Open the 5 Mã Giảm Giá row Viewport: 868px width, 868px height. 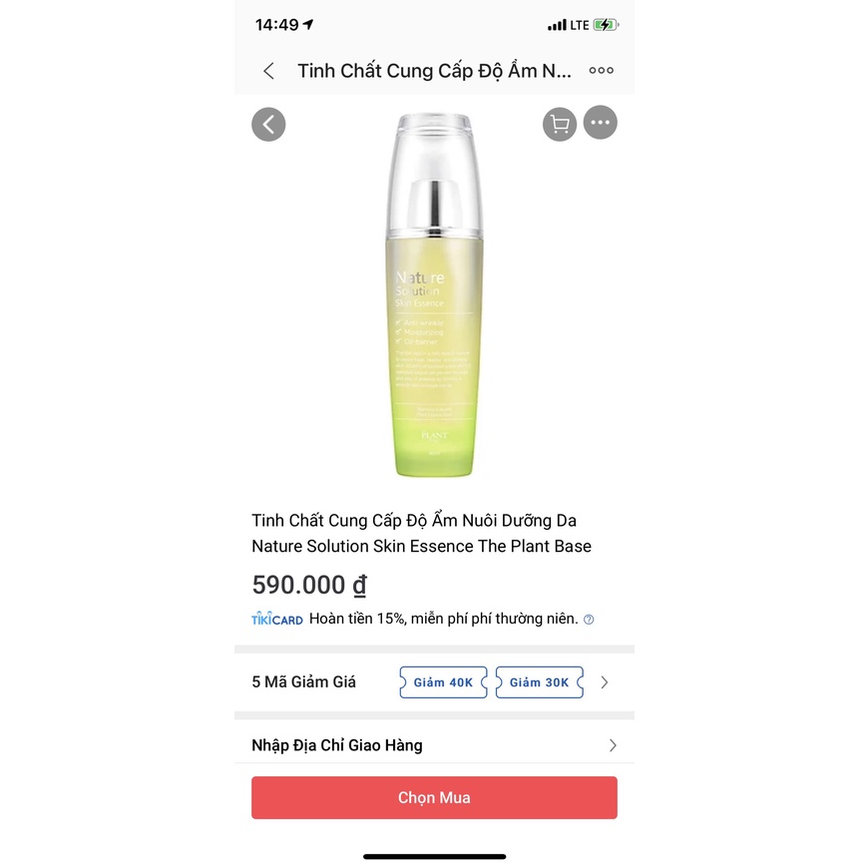point(435,682)
